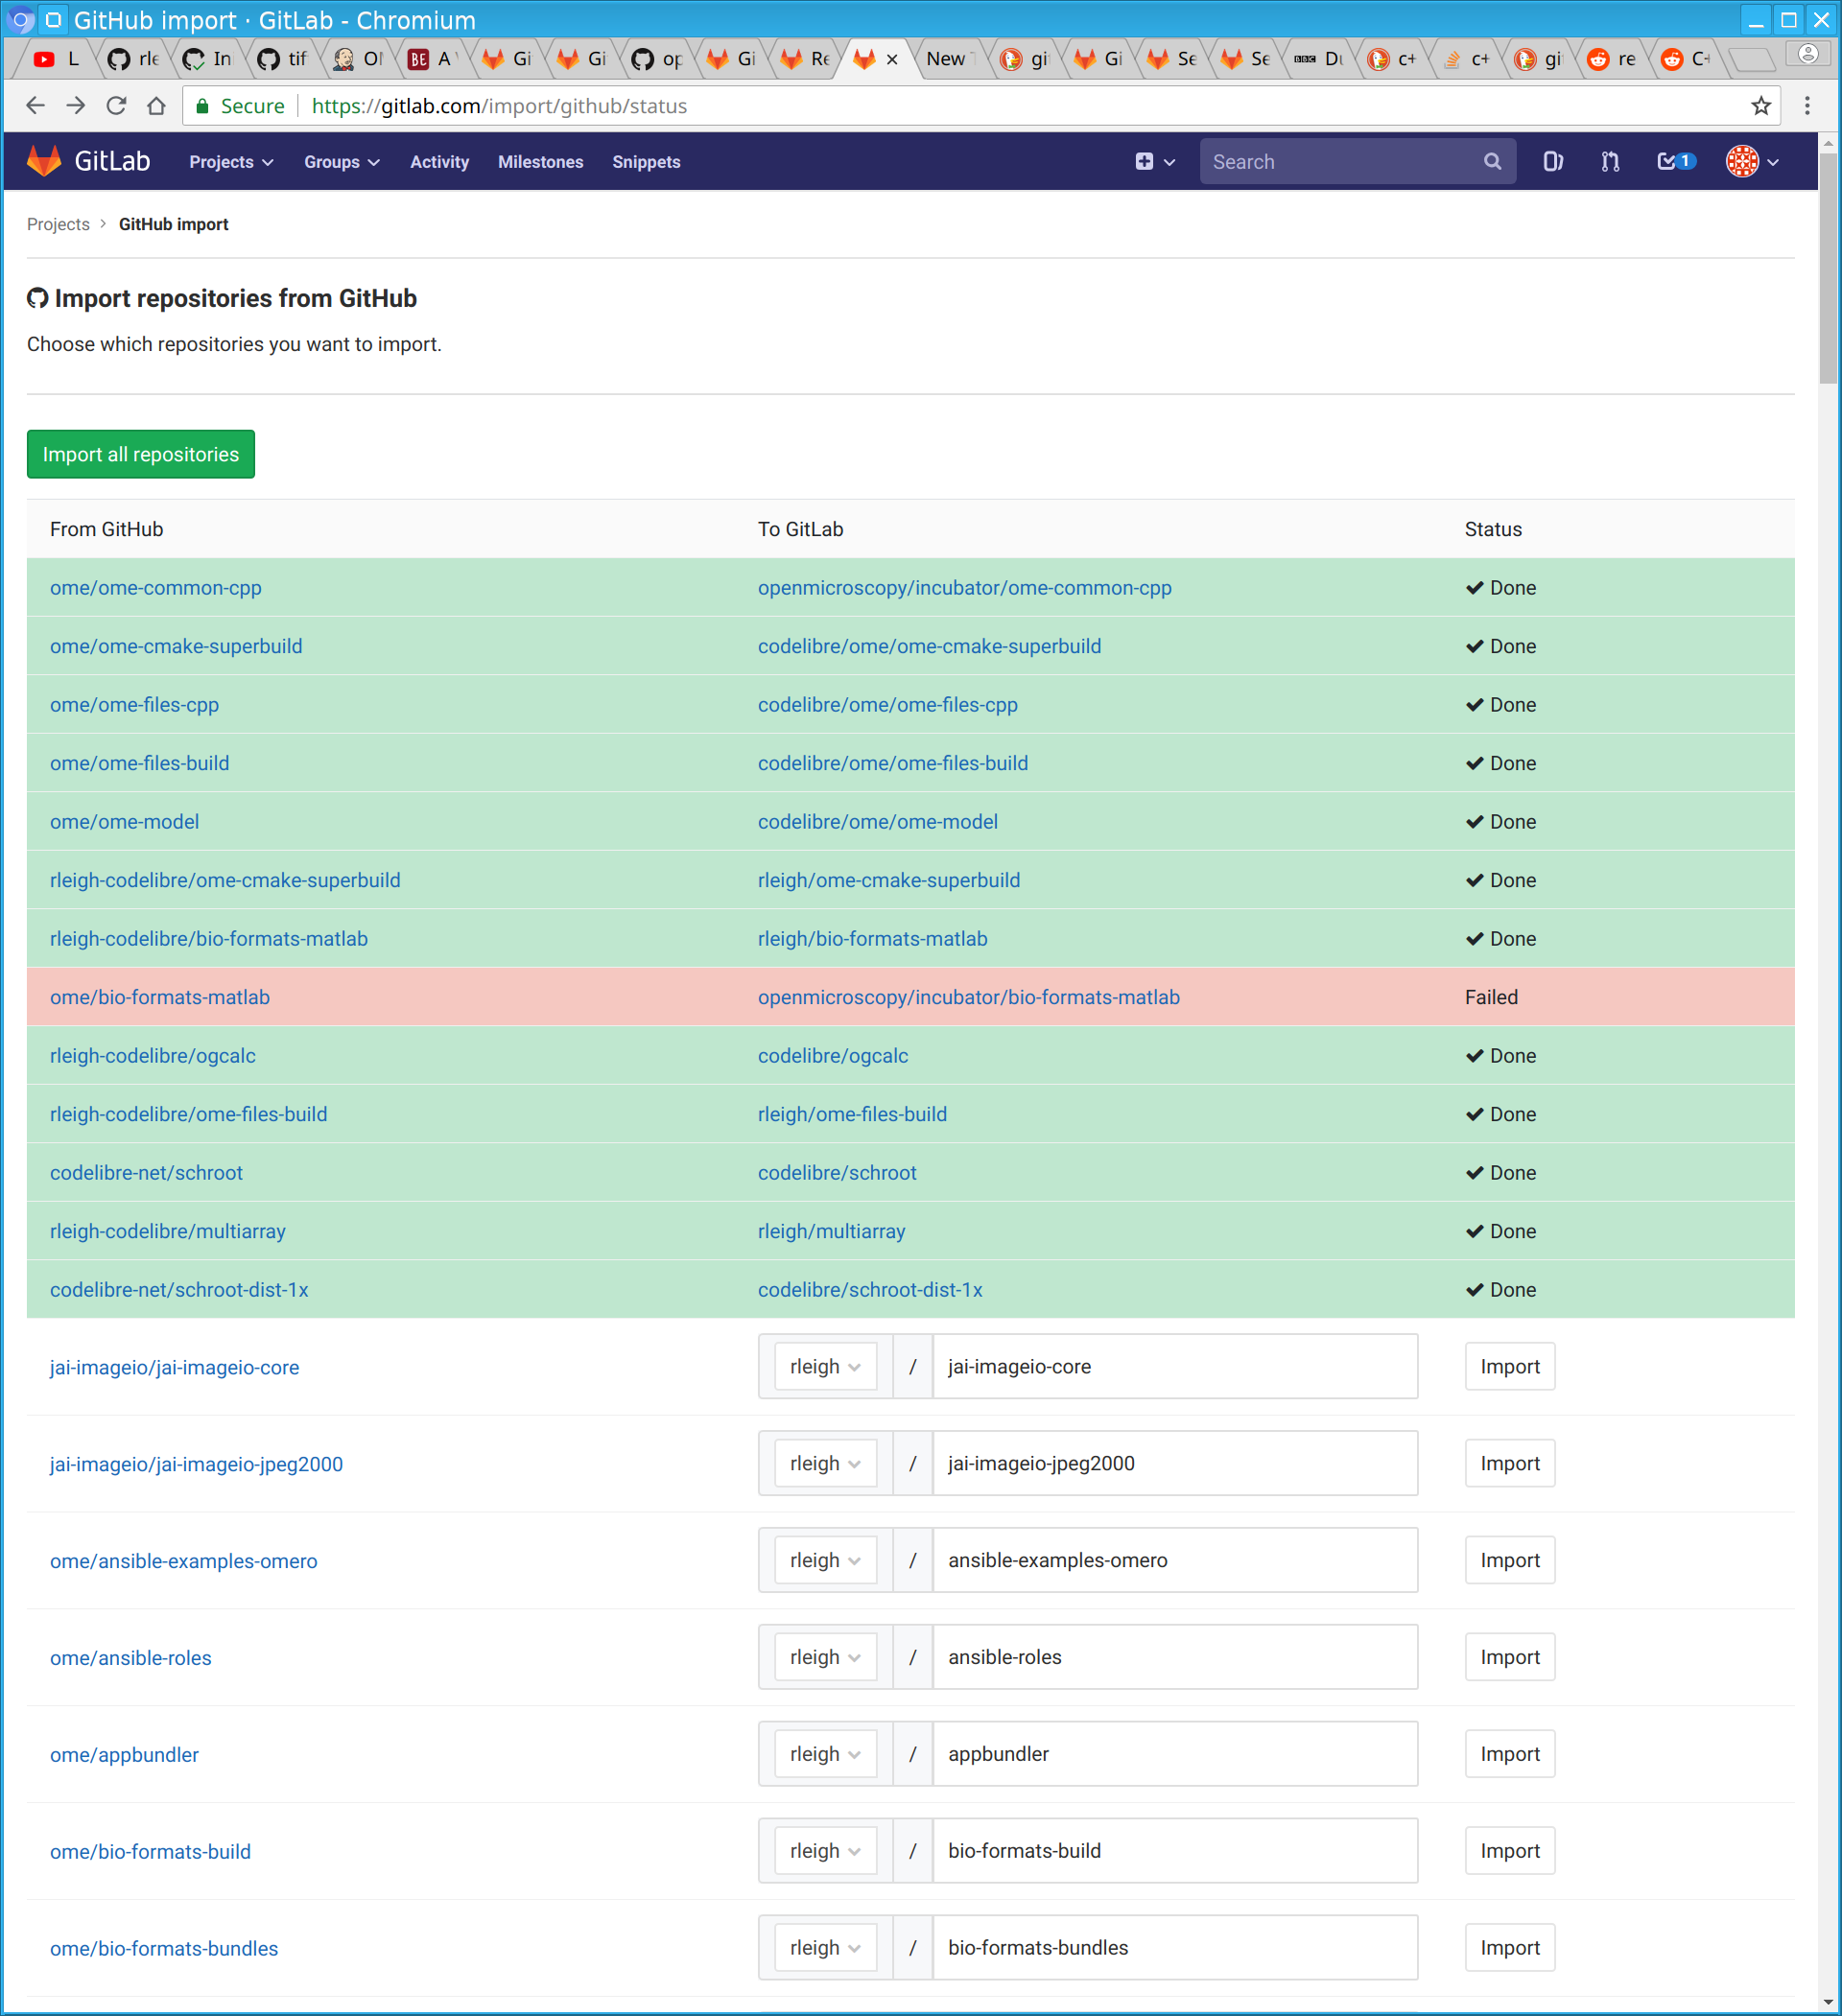The height and width of the screenshot is (2016, 1842).
Task: Expand namespace dropdown for jai-imageio-core
Action: point(825,1366)
